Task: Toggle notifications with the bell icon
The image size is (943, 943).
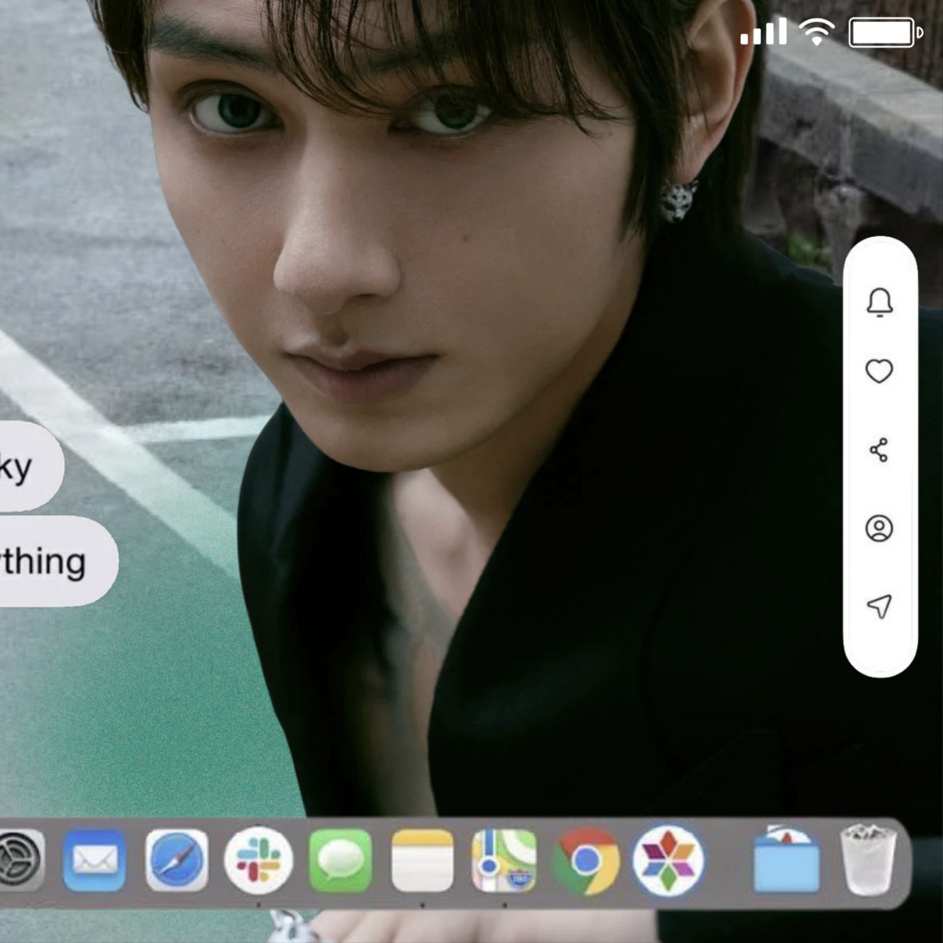Action: click(x=882, y=305)
